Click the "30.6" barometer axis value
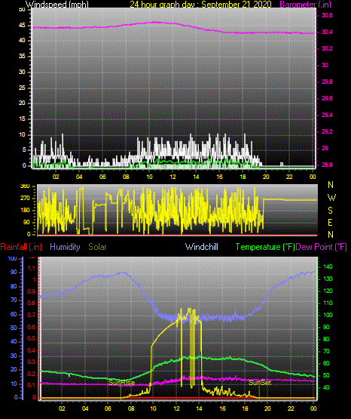Screen dimensions: 351x419 point(327,15)
